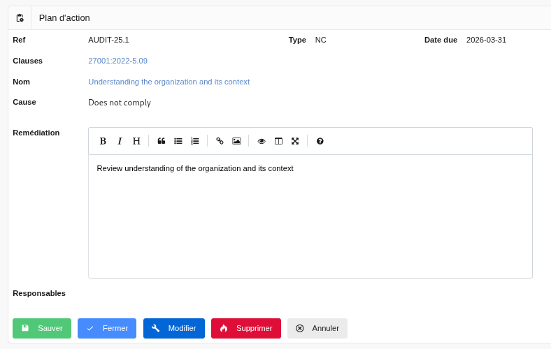This screenshot has height=349, width=551.
Task: Insert a link via chain icon
Action: [x=220, y=141]
